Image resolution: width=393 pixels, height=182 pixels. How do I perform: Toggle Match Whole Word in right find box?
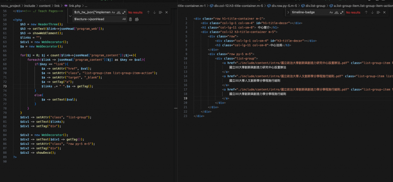(x=337, y=12)
